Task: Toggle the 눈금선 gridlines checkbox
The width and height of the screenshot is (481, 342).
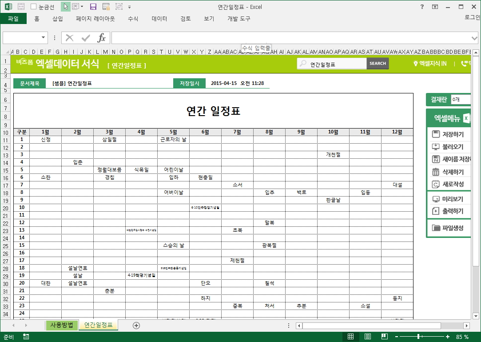Action: (x=34, y=7)
